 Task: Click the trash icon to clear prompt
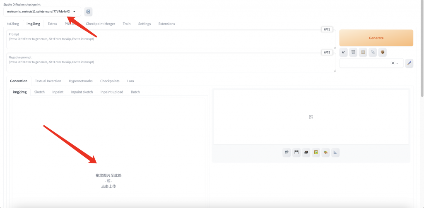point(353,52)
